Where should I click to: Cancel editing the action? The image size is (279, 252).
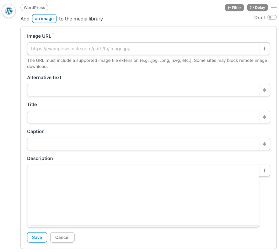tap(62, 237)
